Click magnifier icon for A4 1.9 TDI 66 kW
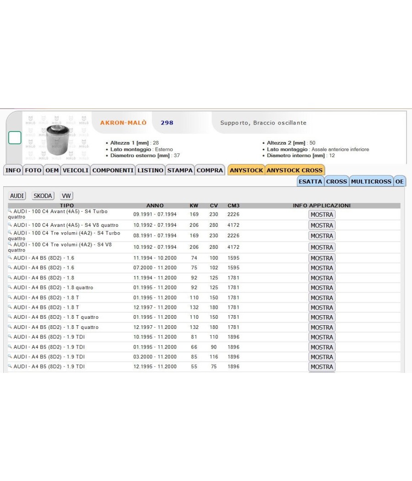 (x=10, y=347)
